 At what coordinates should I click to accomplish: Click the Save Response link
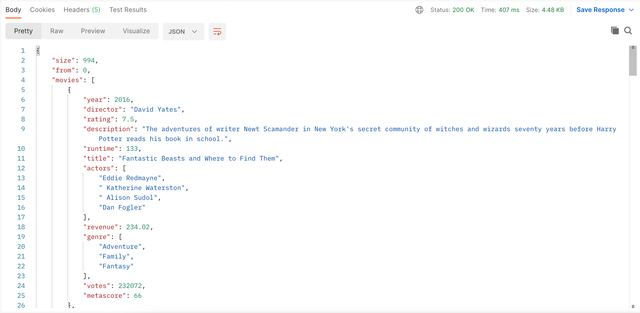tap(600, 10)
